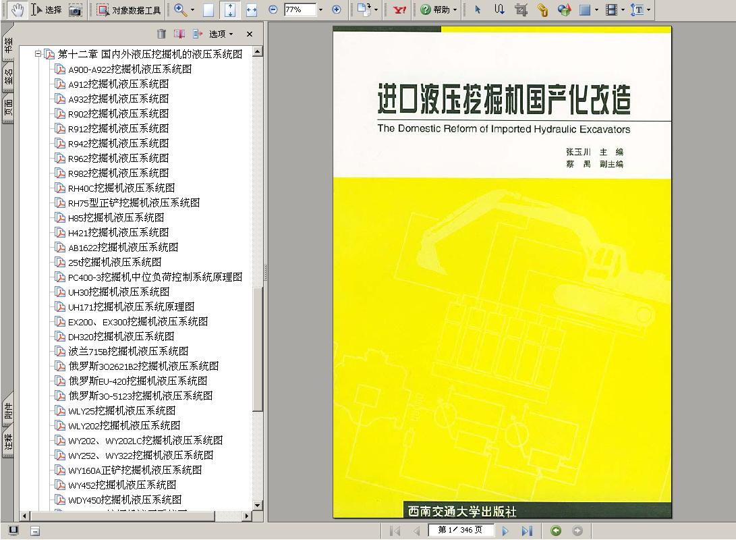The width and height of the screenshot is (736, 540).
Task: Click the new bookmark icon
Action: [179, 34]
